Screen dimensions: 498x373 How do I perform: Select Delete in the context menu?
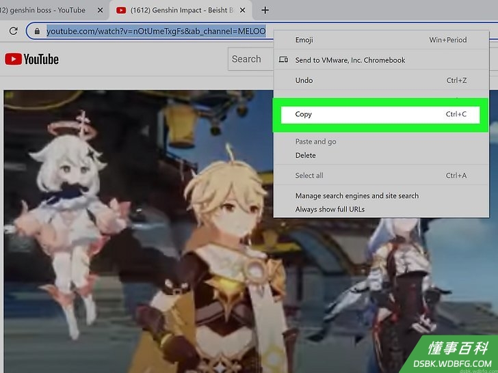[x=381, y=156]
